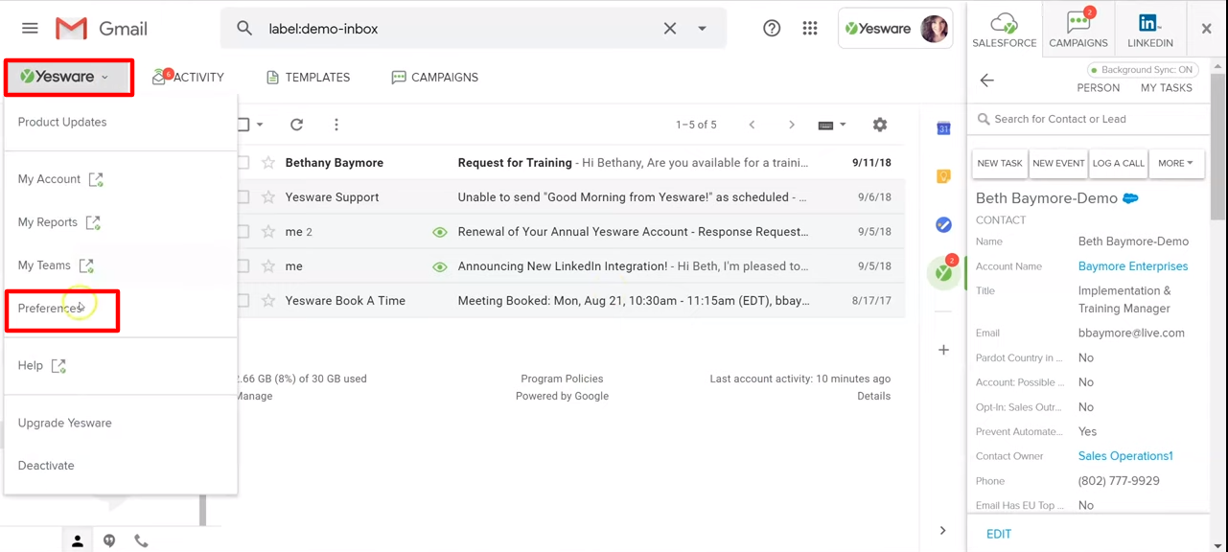Select Preferences from the Yesware menu
This screenshot has height=552, width=1228.
(x=50, y=309)
